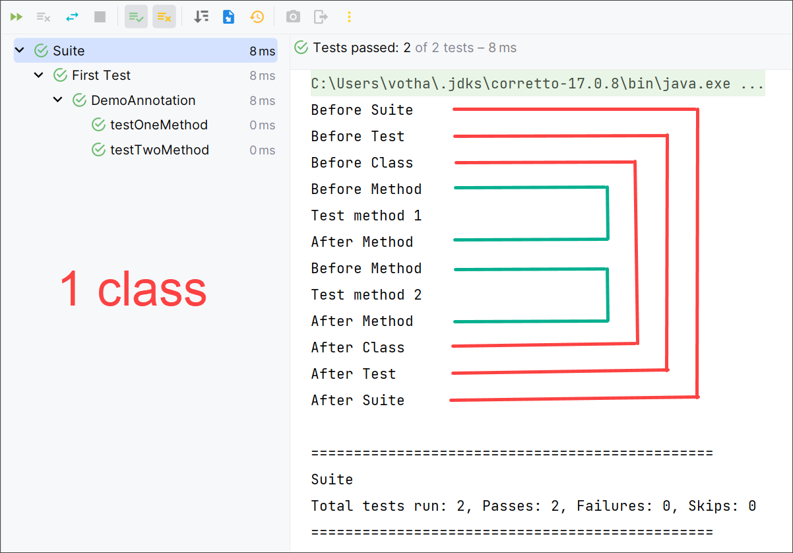Toggle the show passed tests filter
Screen dimensions: 793x553
point(137,16)
